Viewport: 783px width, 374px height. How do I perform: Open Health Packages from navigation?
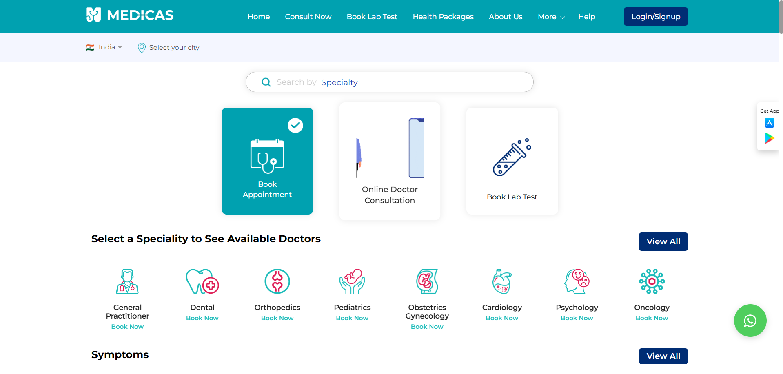tap(443, 17)
